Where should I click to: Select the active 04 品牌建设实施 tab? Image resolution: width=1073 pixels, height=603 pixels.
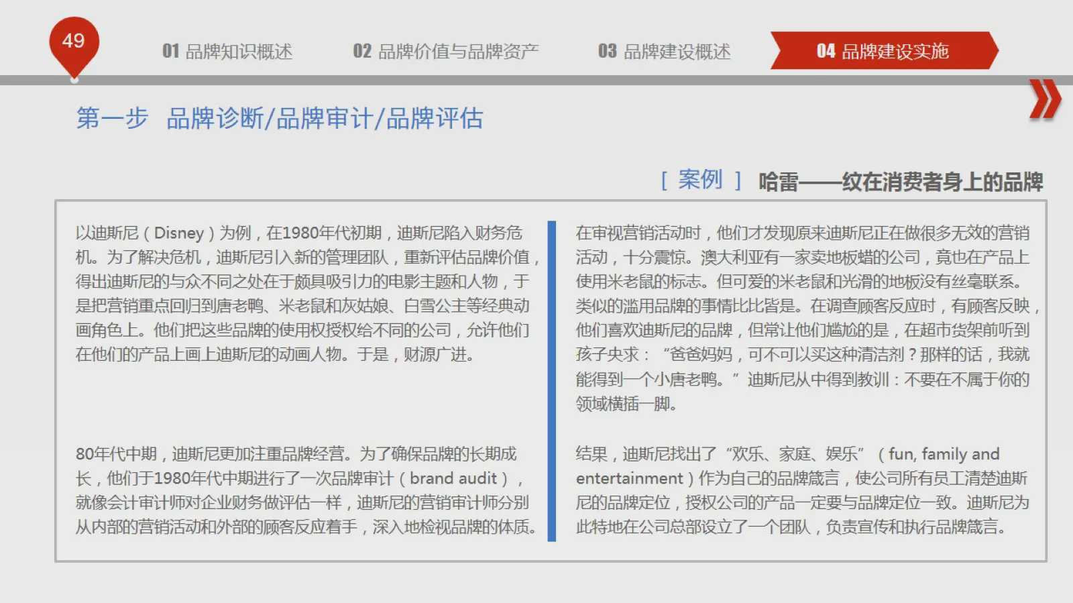[883, 51]
